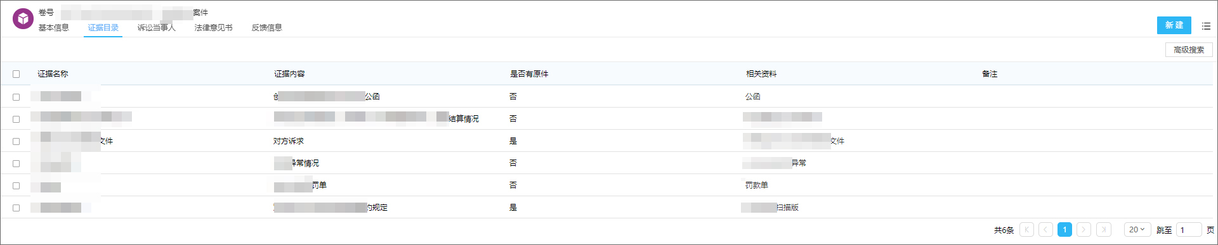Click the 证据名称 column header
Image resolution: width=1218 pixels, height=245 pixels.
(x=53, y=74)
